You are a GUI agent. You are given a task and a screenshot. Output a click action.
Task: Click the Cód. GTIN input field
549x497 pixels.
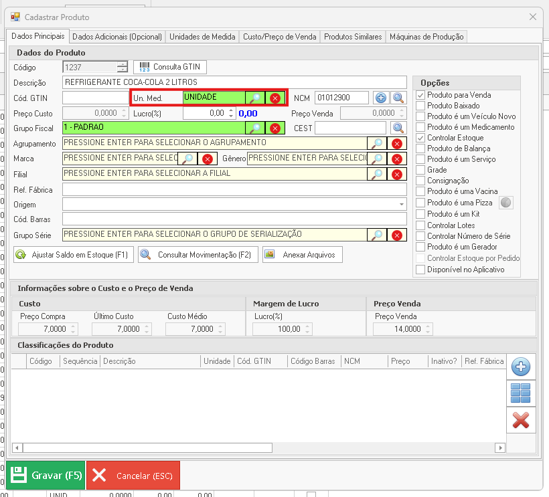pos(96,98)
